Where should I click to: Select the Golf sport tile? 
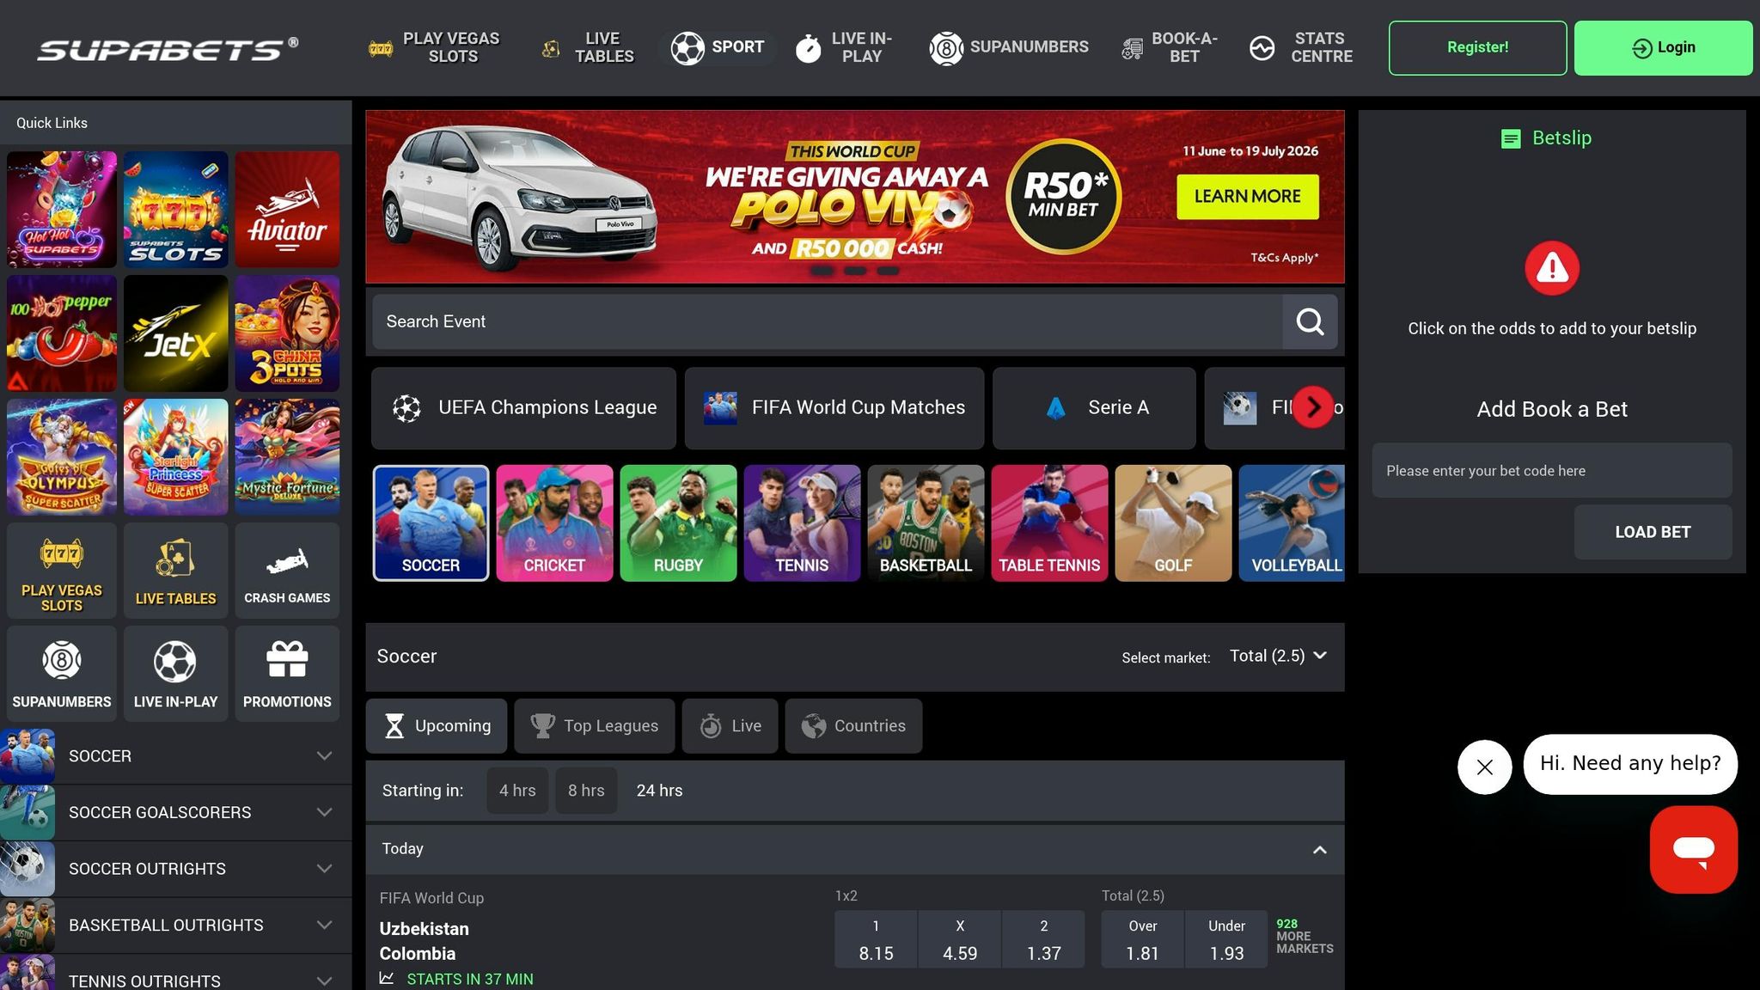coord(1173,523)
